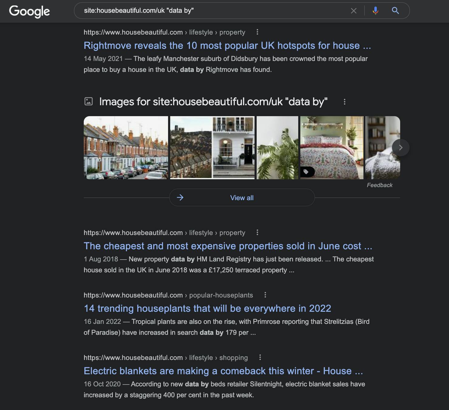
Task: Open options menu for Images section
Action: point(344,102)
